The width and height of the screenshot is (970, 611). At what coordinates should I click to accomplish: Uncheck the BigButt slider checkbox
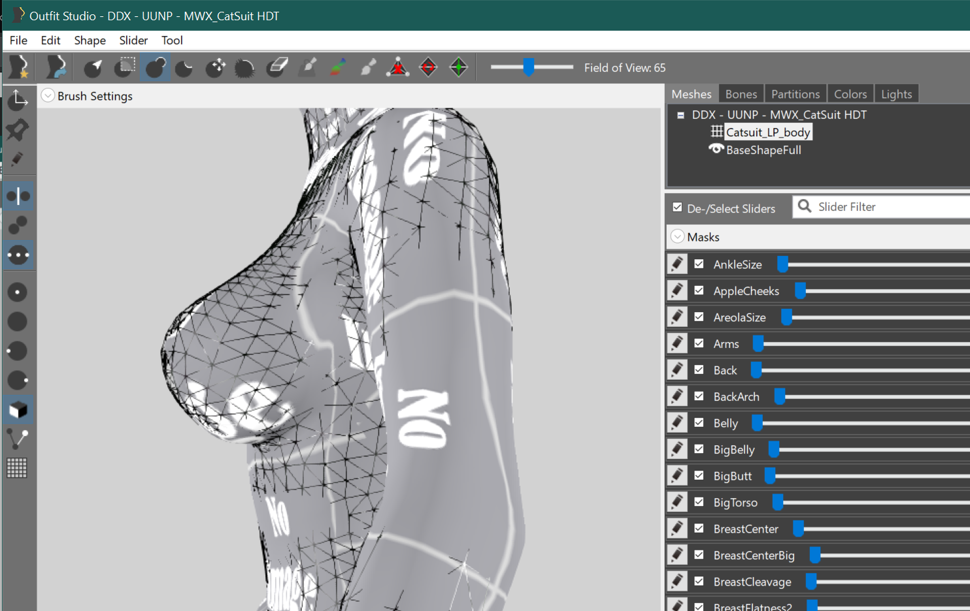coord(699,475)
